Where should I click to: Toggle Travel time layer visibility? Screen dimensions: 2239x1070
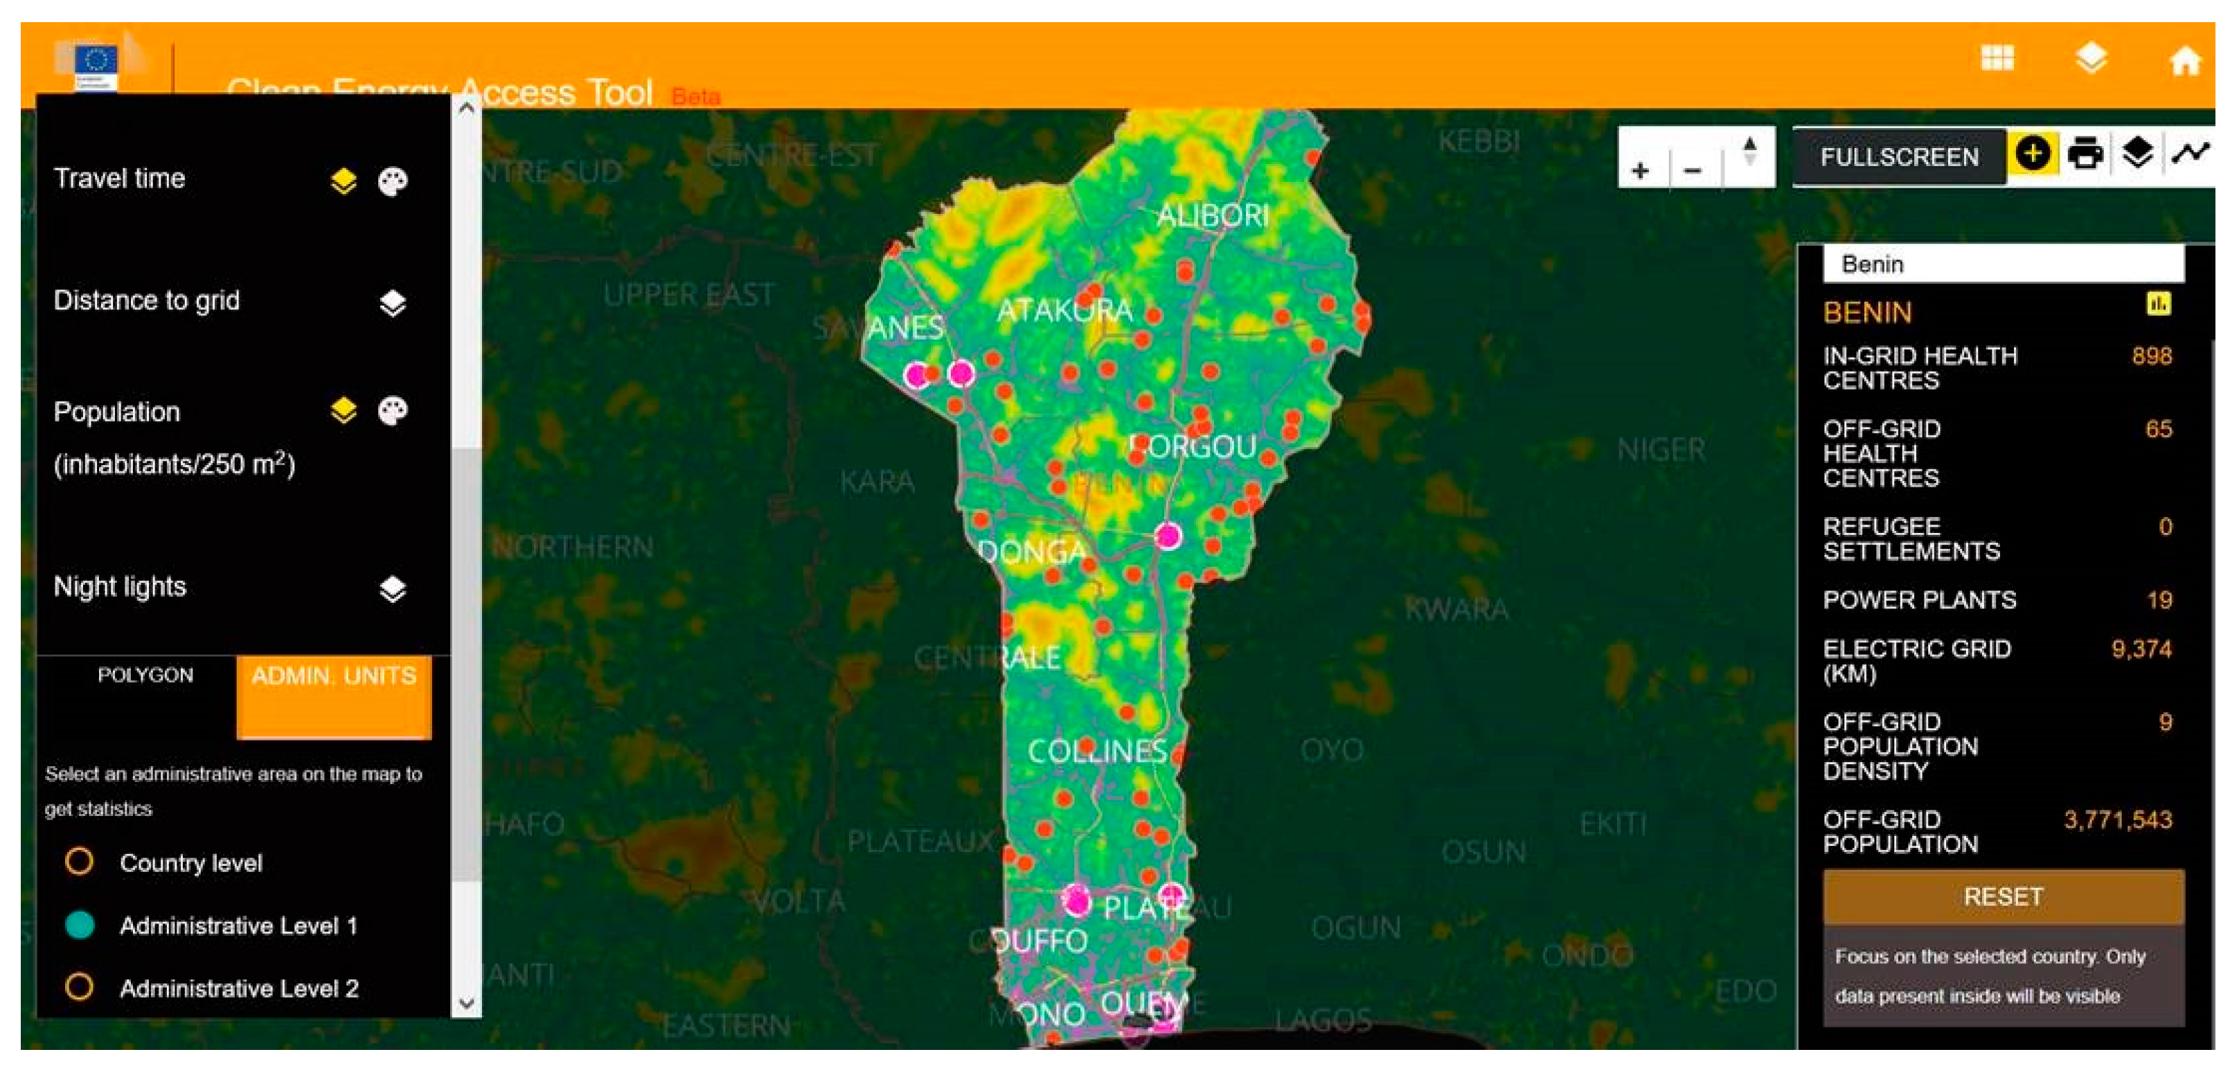[344, 181]
